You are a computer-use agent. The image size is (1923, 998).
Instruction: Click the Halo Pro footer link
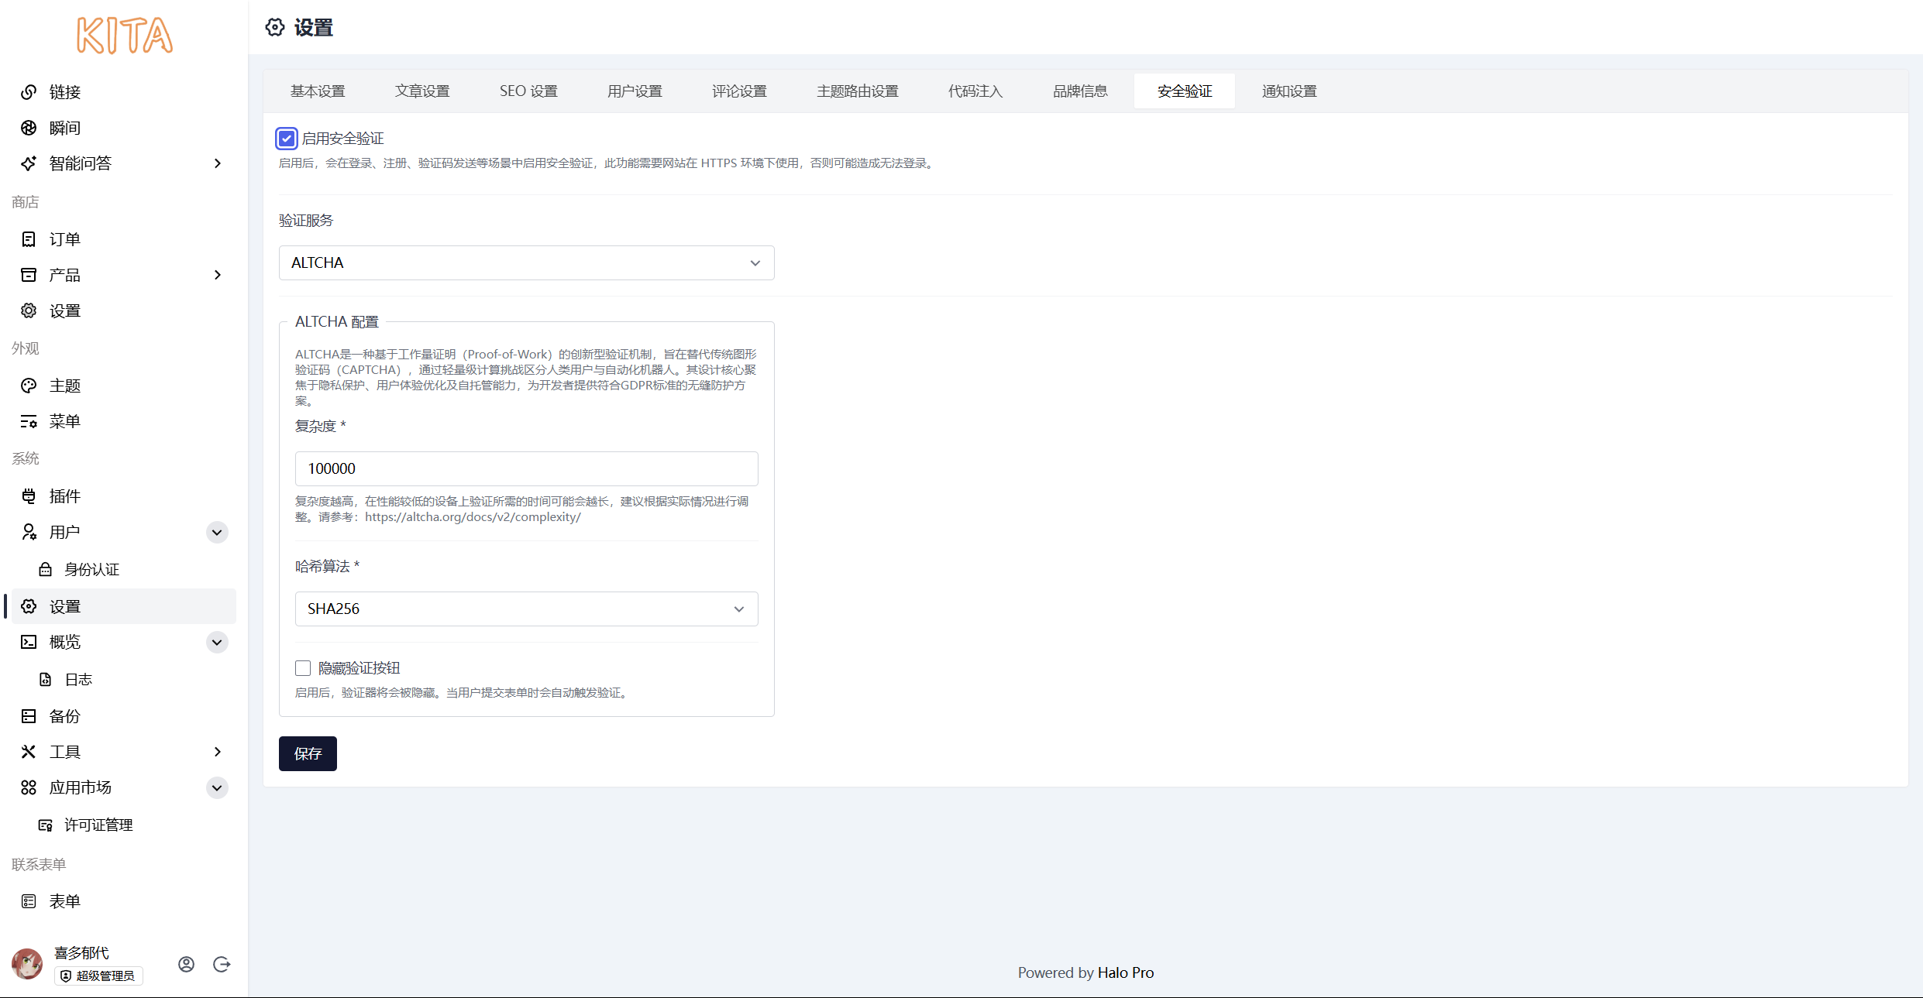[1125, 972]
